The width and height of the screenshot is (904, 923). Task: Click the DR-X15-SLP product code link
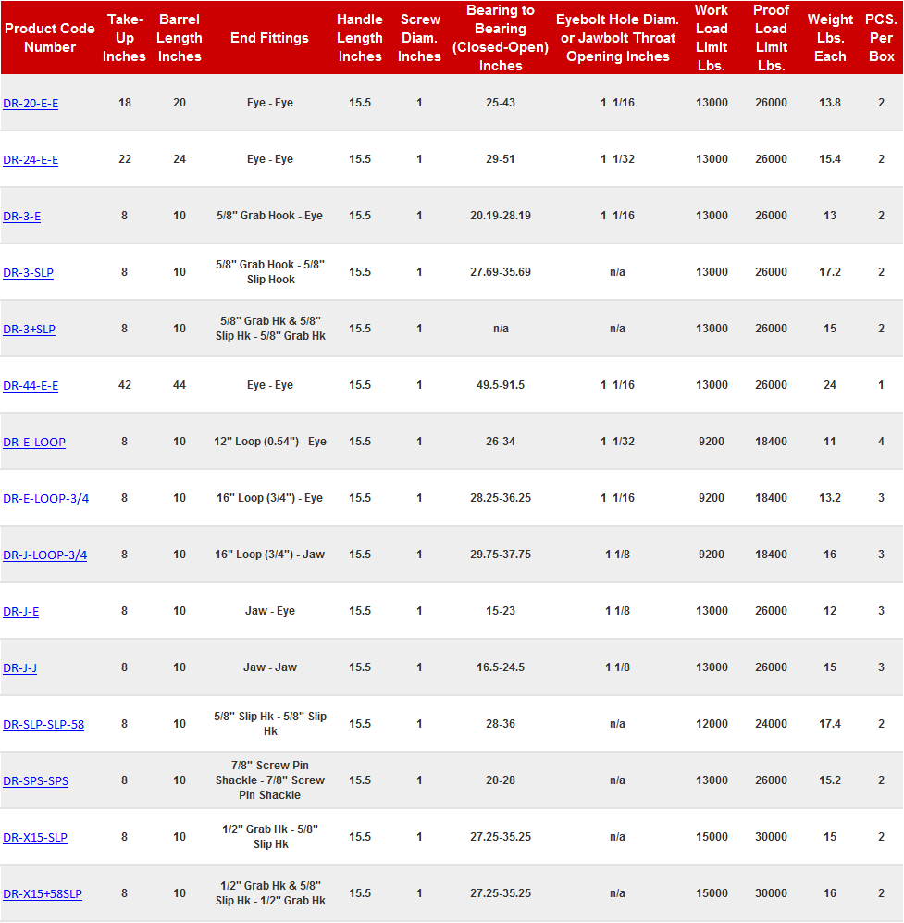[x=35, y=837]
